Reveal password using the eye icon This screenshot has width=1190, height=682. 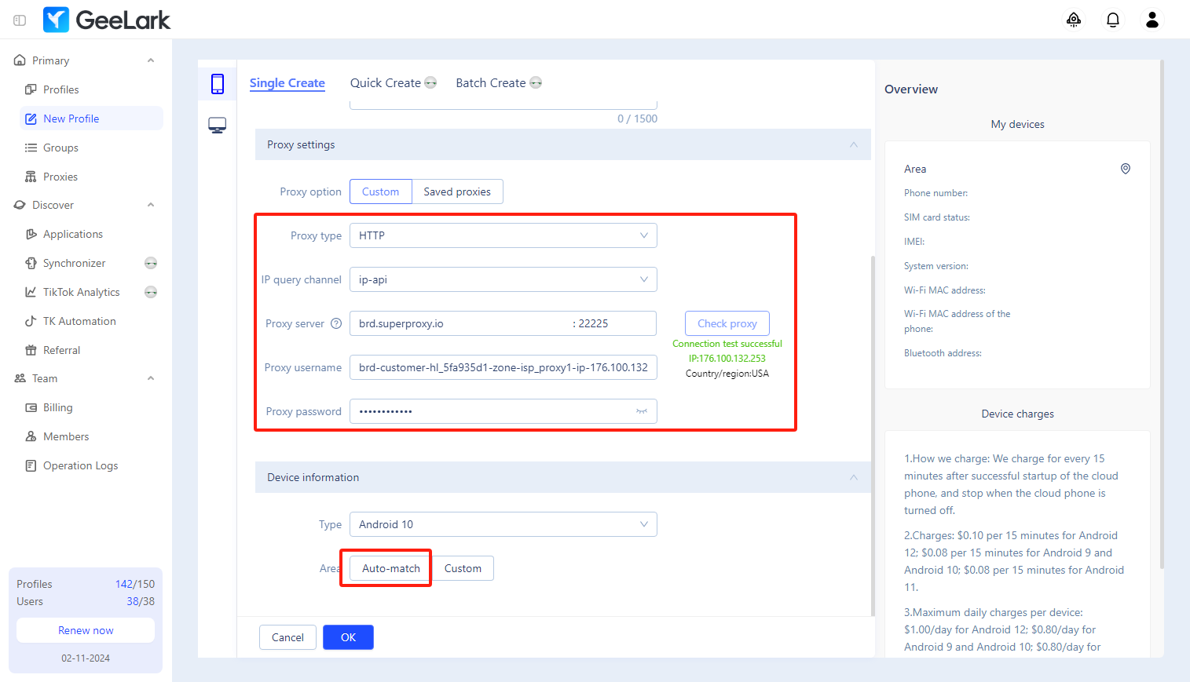[641, 411]
